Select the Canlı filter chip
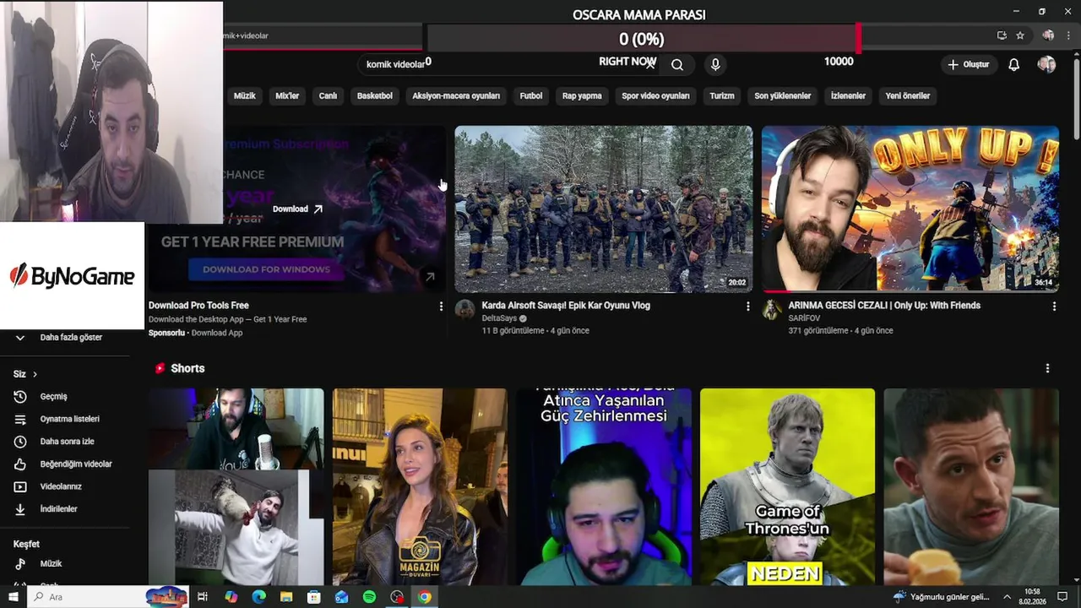 tap(328, 95)
